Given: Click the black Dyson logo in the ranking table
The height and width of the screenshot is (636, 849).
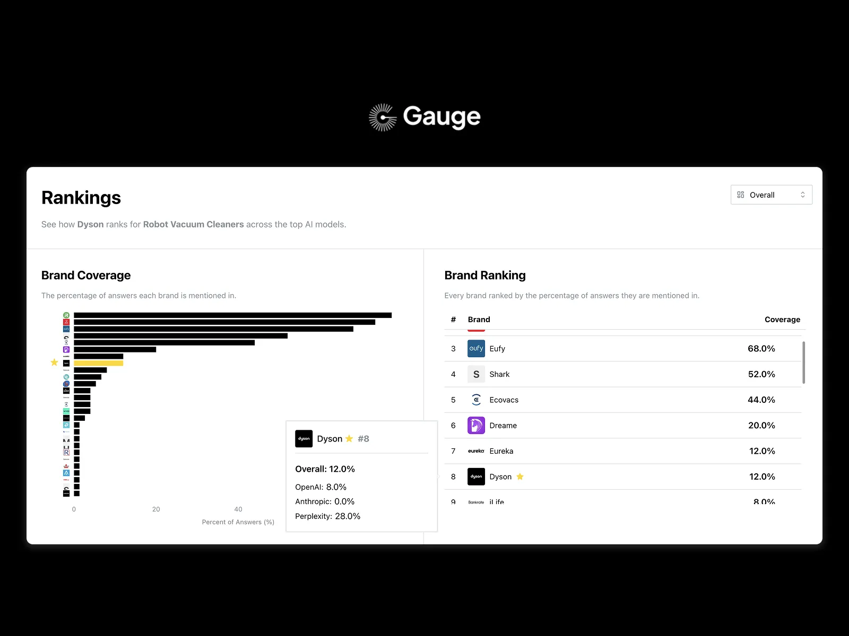Looking at the screenshot, I should click(x=476, y=476).
